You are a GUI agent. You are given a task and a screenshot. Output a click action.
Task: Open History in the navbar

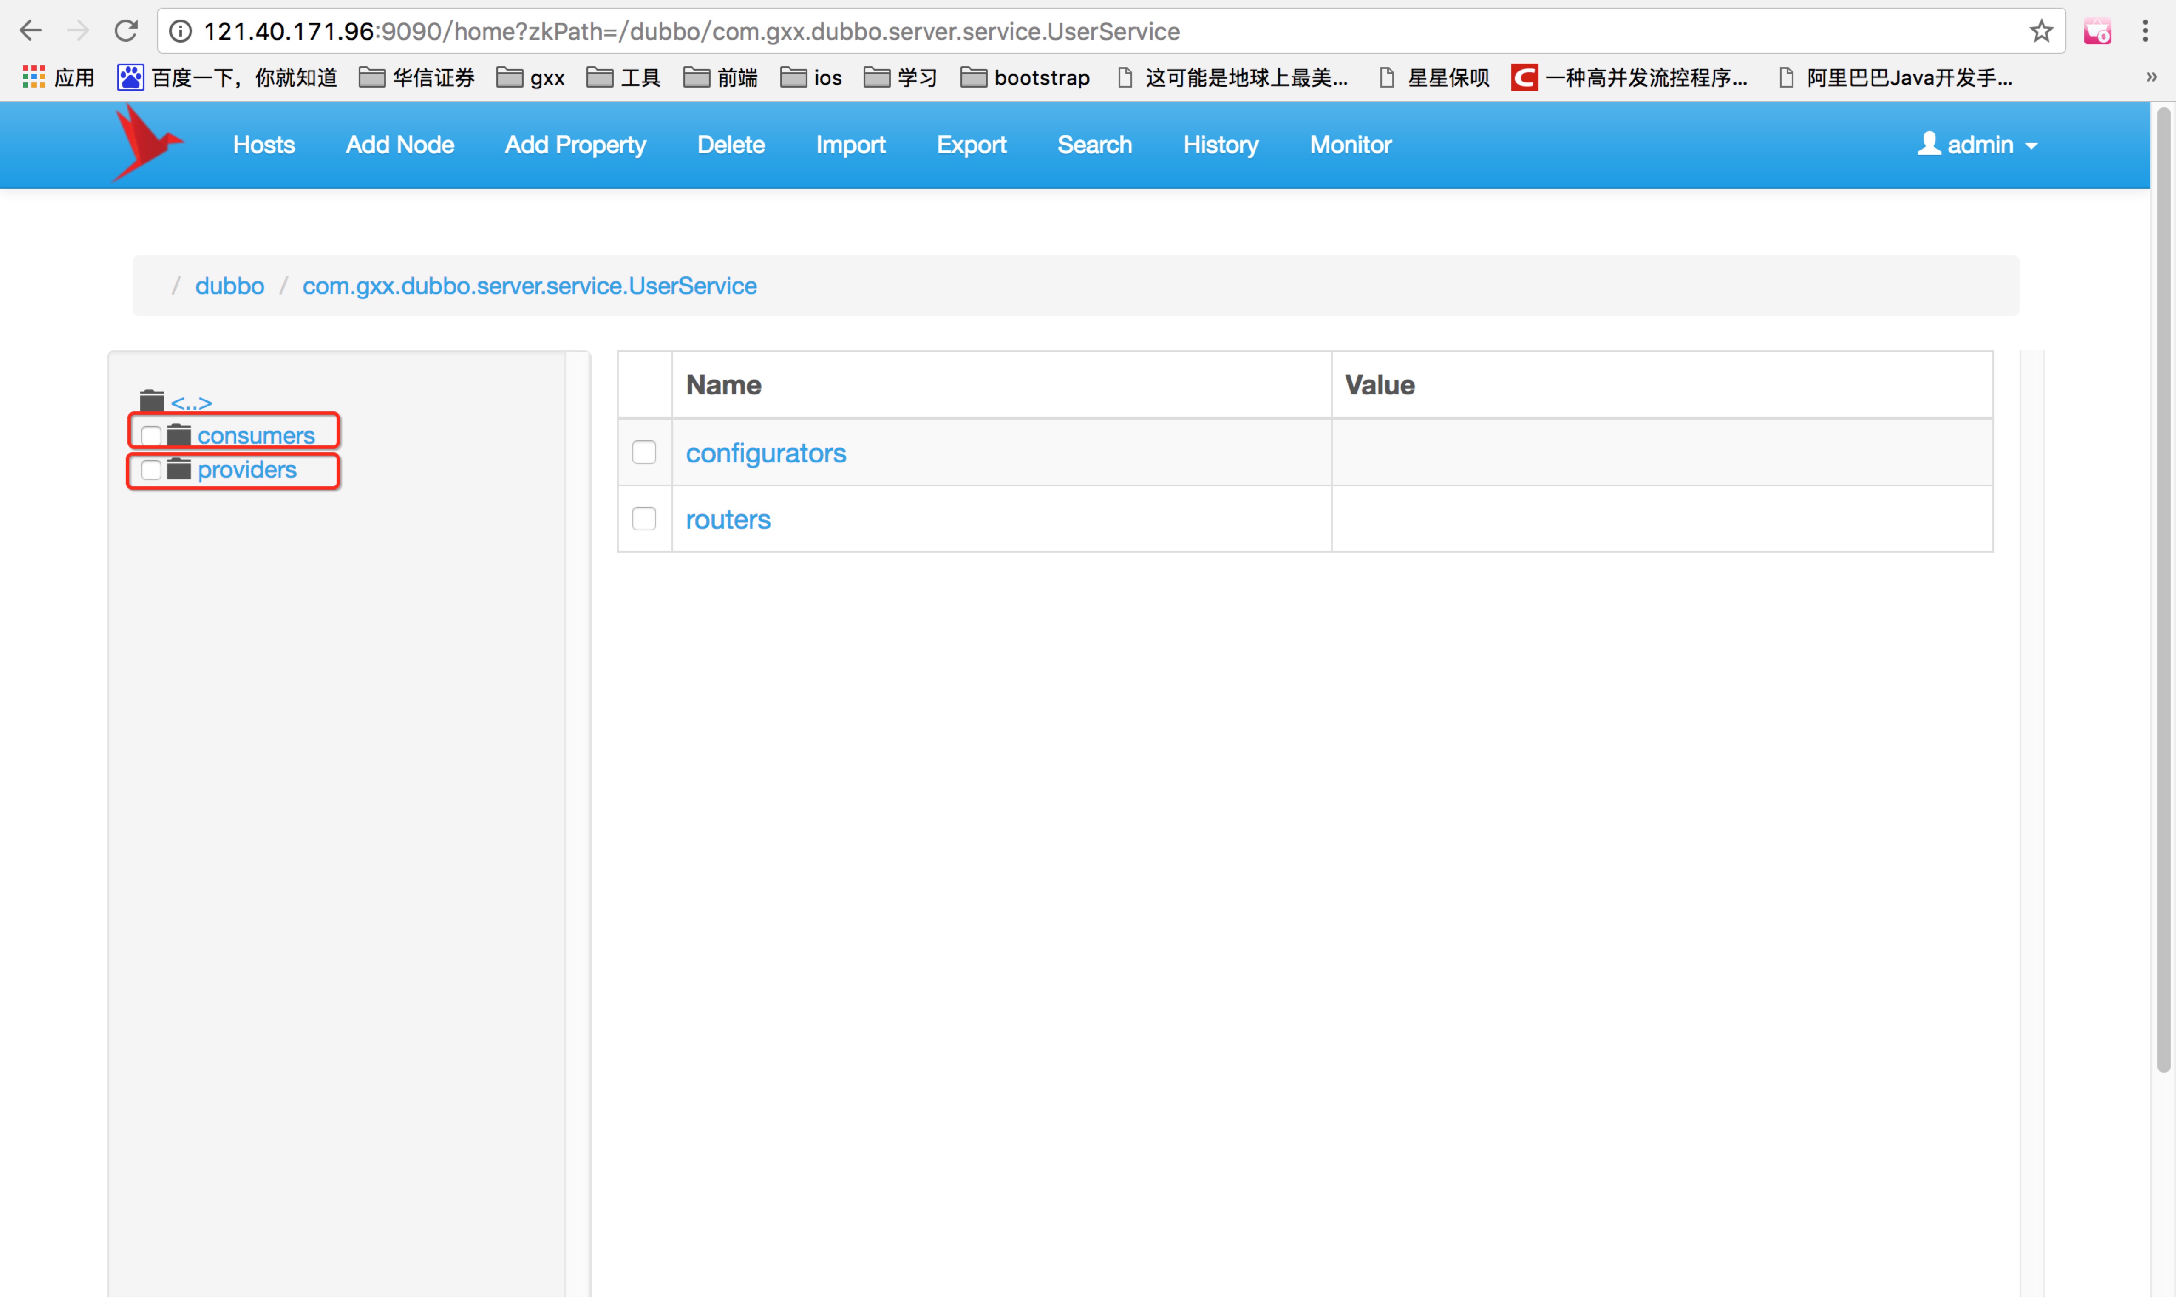coord(1221,145)
